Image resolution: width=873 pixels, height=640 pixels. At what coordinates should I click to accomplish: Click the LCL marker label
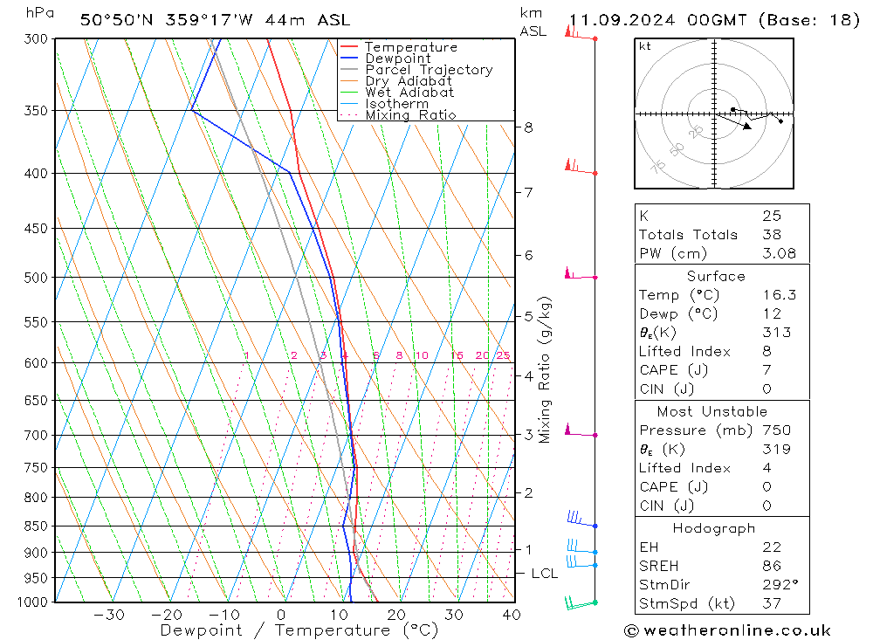(544, 573)
